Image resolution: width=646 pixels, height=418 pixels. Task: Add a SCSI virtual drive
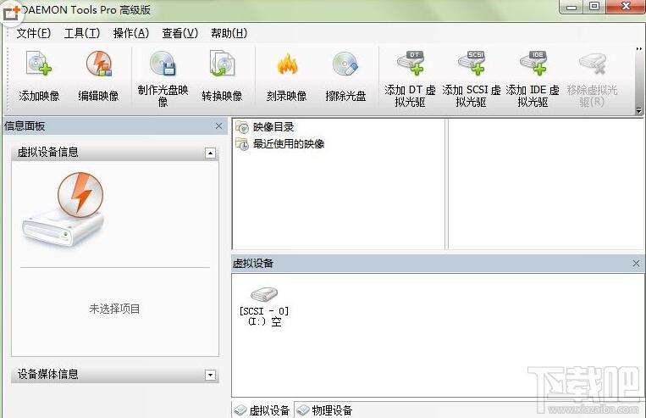pyautogui.click(x=472, y=63)
